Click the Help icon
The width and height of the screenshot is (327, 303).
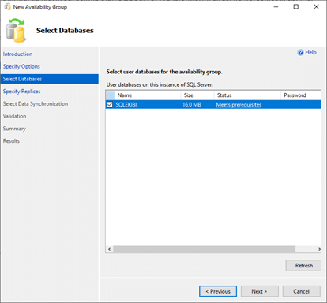click(x=300, y=53)
